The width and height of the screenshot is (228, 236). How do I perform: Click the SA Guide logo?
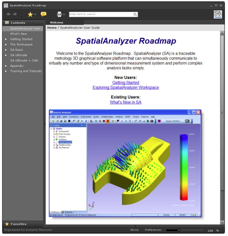click(x=218, y=14)
